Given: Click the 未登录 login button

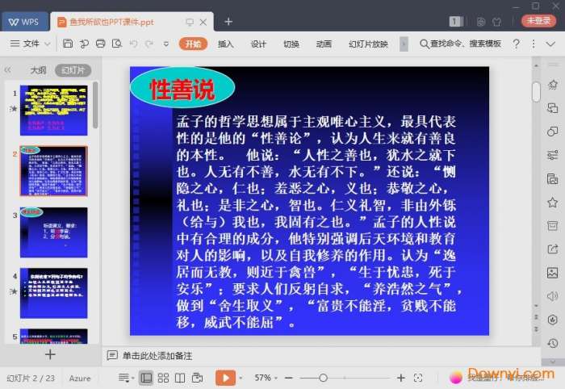Looking at the screenshot, I should pos(538,21).
